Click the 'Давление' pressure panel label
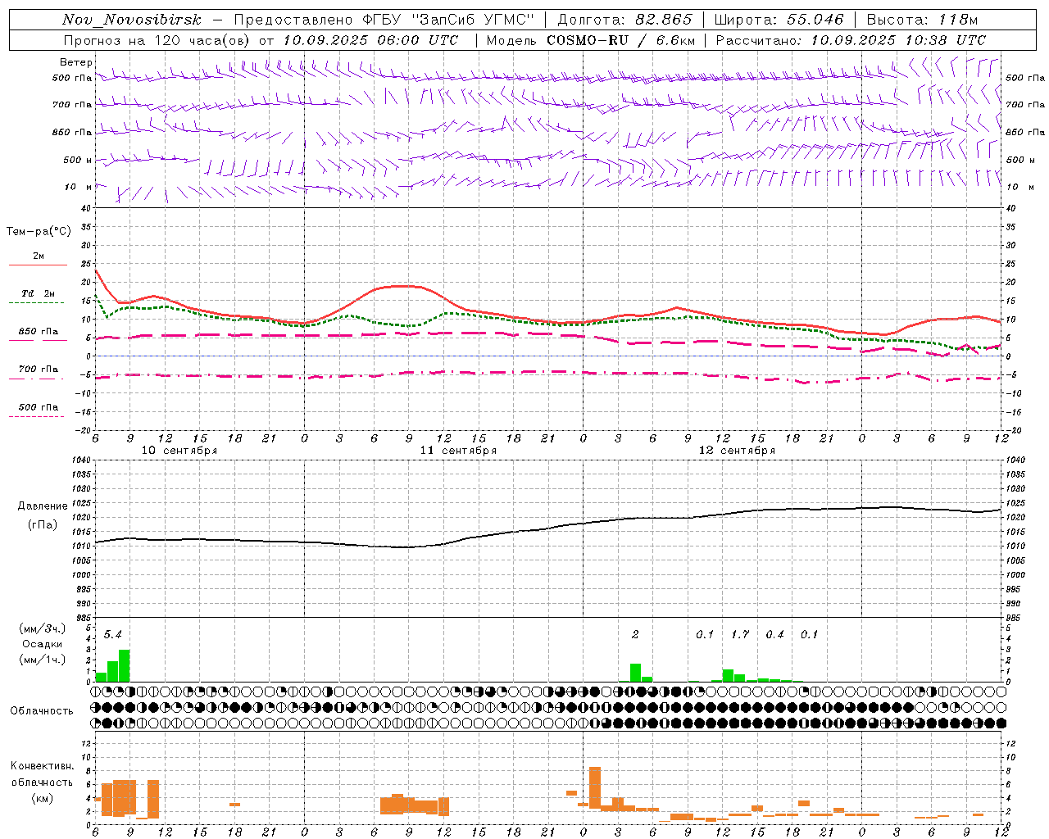The height and width of the screenshot is (839, 1049). pyautogui.click(x=43, y=506)
